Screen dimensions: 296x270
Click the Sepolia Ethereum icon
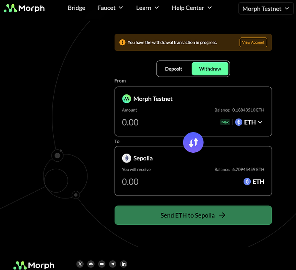tap(126, 158)
